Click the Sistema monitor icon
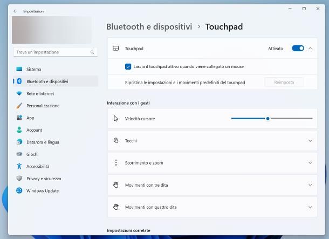This screenshot has width=329, height=239. 19,69
